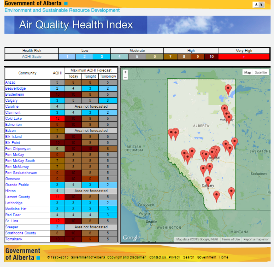The height and width of the screenshot is (267, 274).
Task: Click Lamont County current AQHI value 11
Action: [57, 197]
